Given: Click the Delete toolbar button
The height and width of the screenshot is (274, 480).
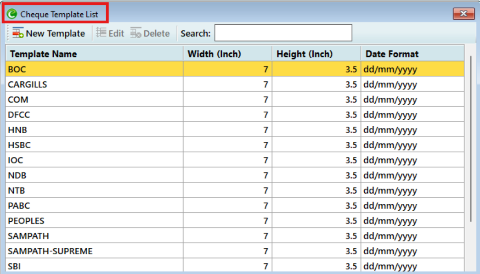Looking at the screenshot, I should (x=150, y=33).
